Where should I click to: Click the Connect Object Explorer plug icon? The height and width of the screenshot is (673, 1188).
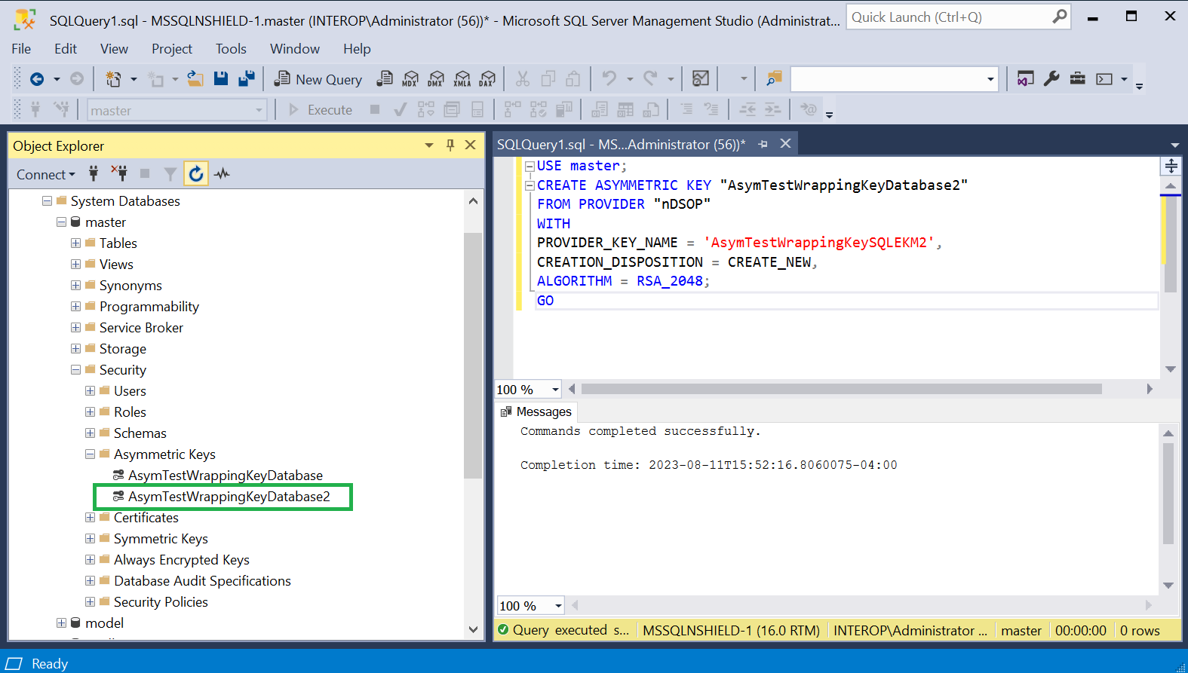click(94, 173)
